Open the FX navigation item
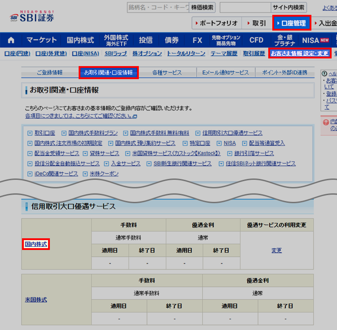This screenshot has height=330, width=337. (x=197, y=40)
